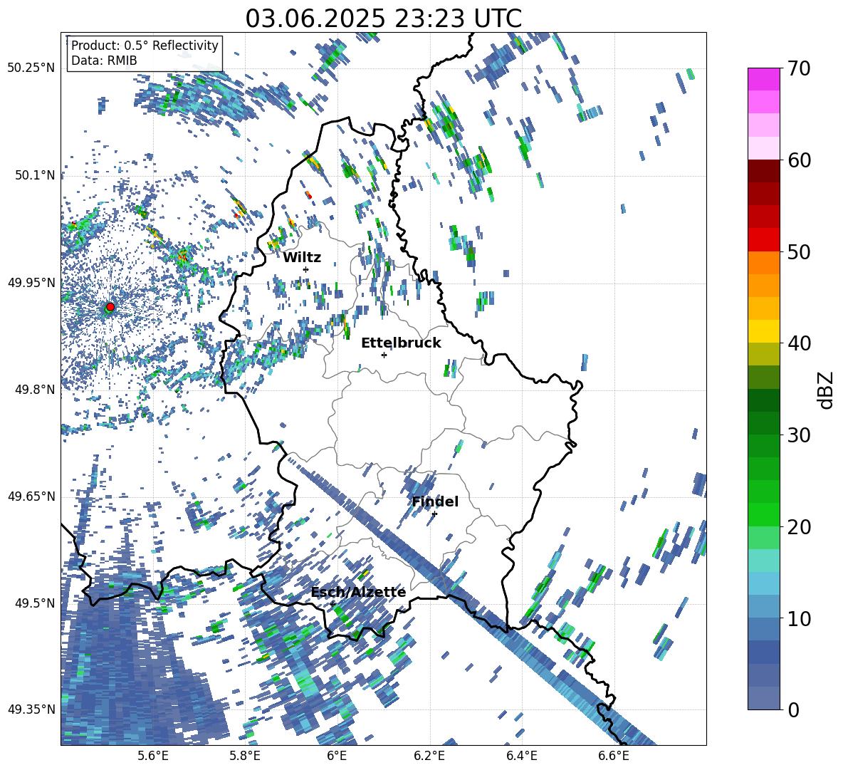Click the yellow 40 dBZ colorbar segment
Screen dimensions: 843x770
(x=763, y=331)
